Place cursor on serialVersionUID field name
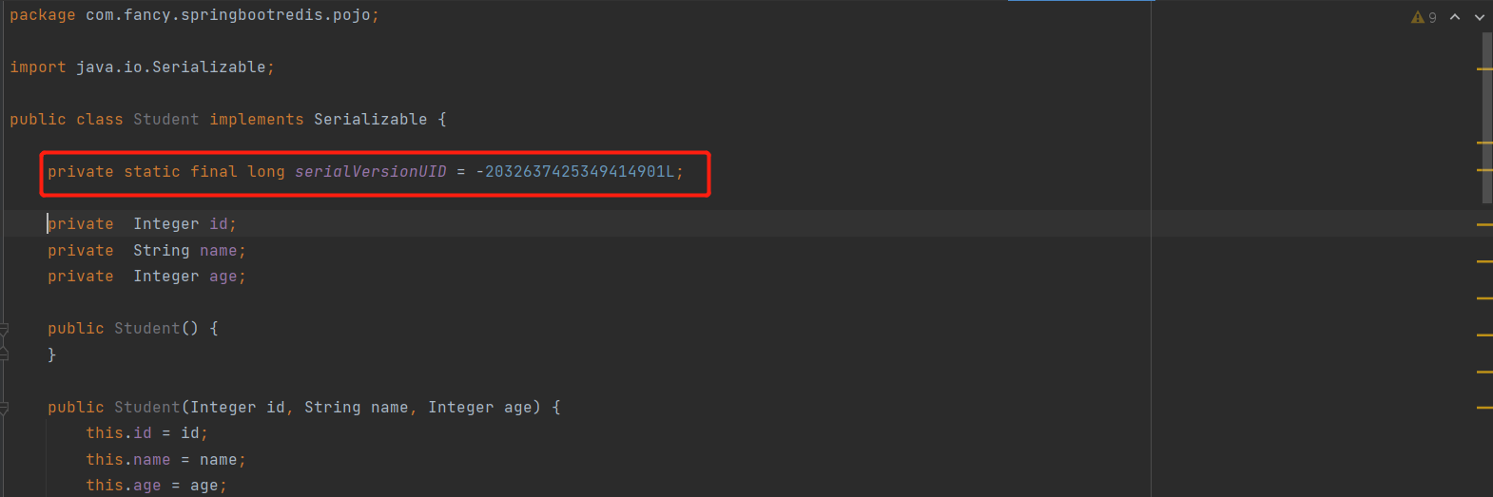The image size is (1493, 497). [x=370, y=172]
